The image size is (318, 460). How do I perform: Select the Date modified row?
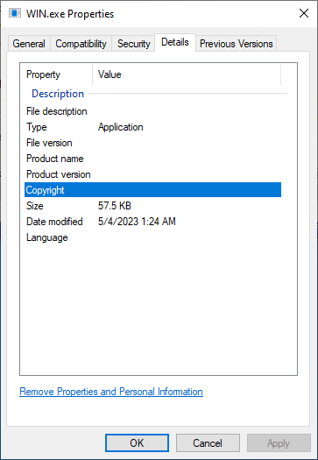(x=152, y=222)
